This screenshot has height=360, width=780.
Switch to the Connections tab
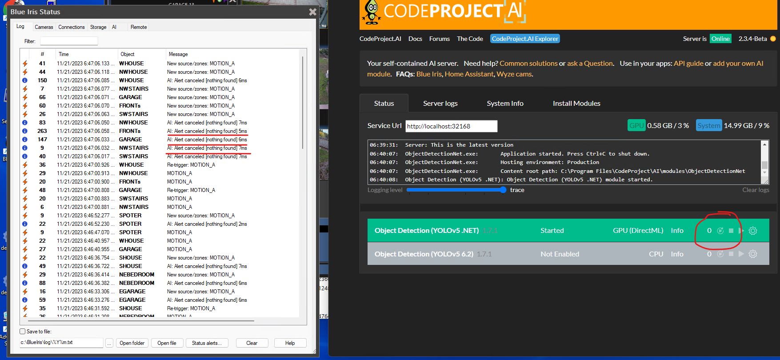72,27
